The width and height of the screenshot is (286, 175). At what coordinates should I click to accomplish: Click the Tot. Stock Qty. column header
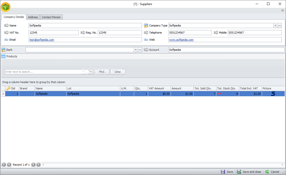(x=228, y=88)
